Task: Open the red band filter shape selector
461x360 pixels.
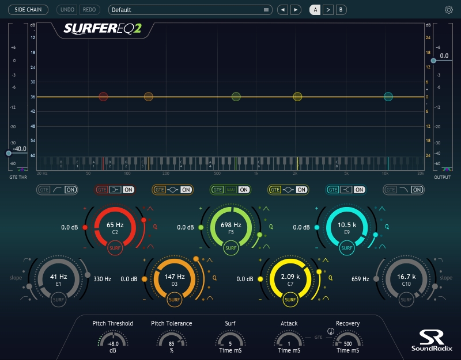Action: [115, 190]
